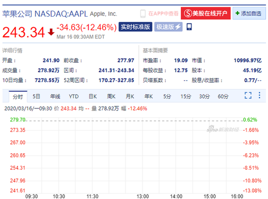Click the chart info price 243.34 after 价
Image resolution: width=268 pixels, height=199 pixels.
68,108
